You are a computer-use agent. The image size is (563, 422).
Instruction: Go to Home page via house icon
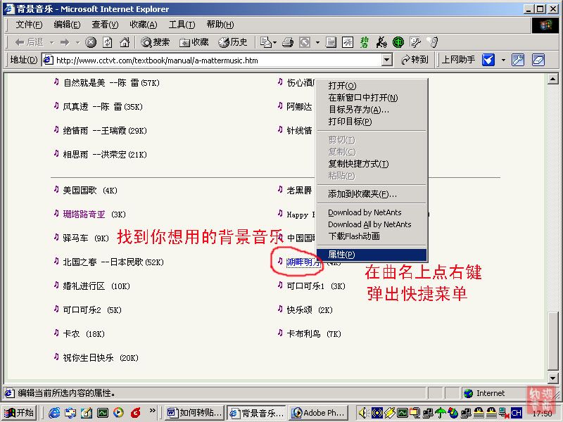tap(124, 42)
